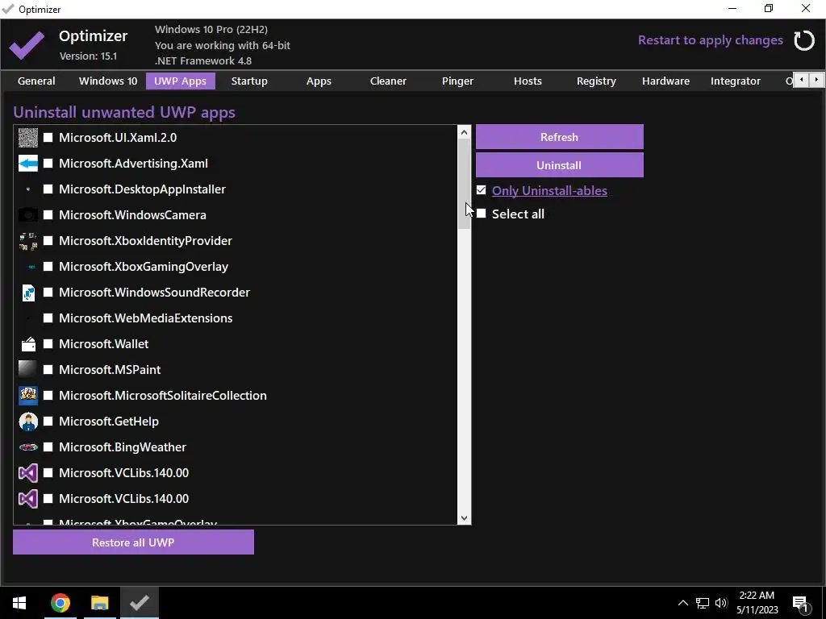Click the list scroll down arrow
The height and width of the screenshot is (619, 826).
coord(464,518)
